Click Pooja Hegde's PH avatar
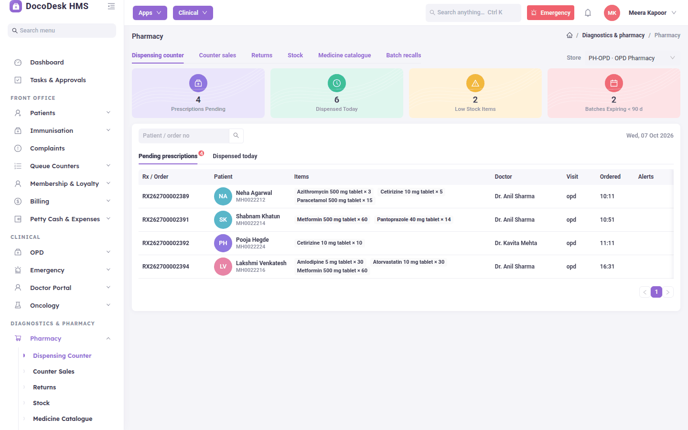 pyautogui.click(x=223, y=243)
